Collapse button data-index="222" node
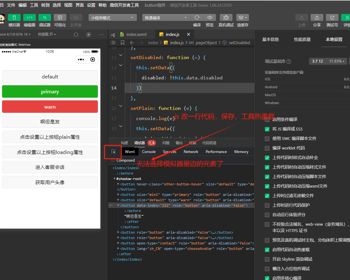Image resolution: width=350 pixels, height=280 pixels. 118,205
